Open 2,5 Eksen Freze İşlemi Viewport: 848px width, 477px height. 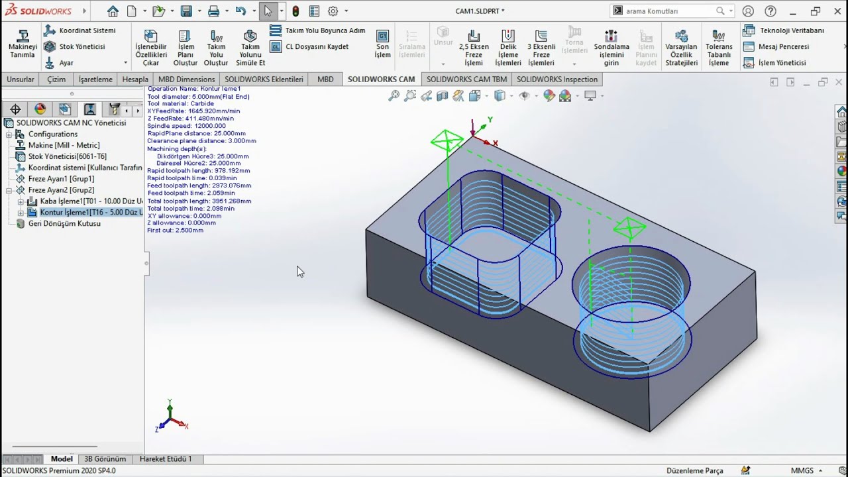click(474, 48)
